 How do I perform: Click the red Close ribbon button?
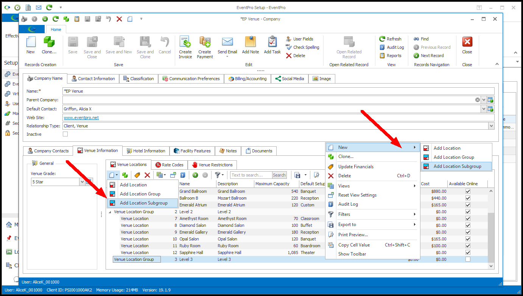[x=467, y=45]
